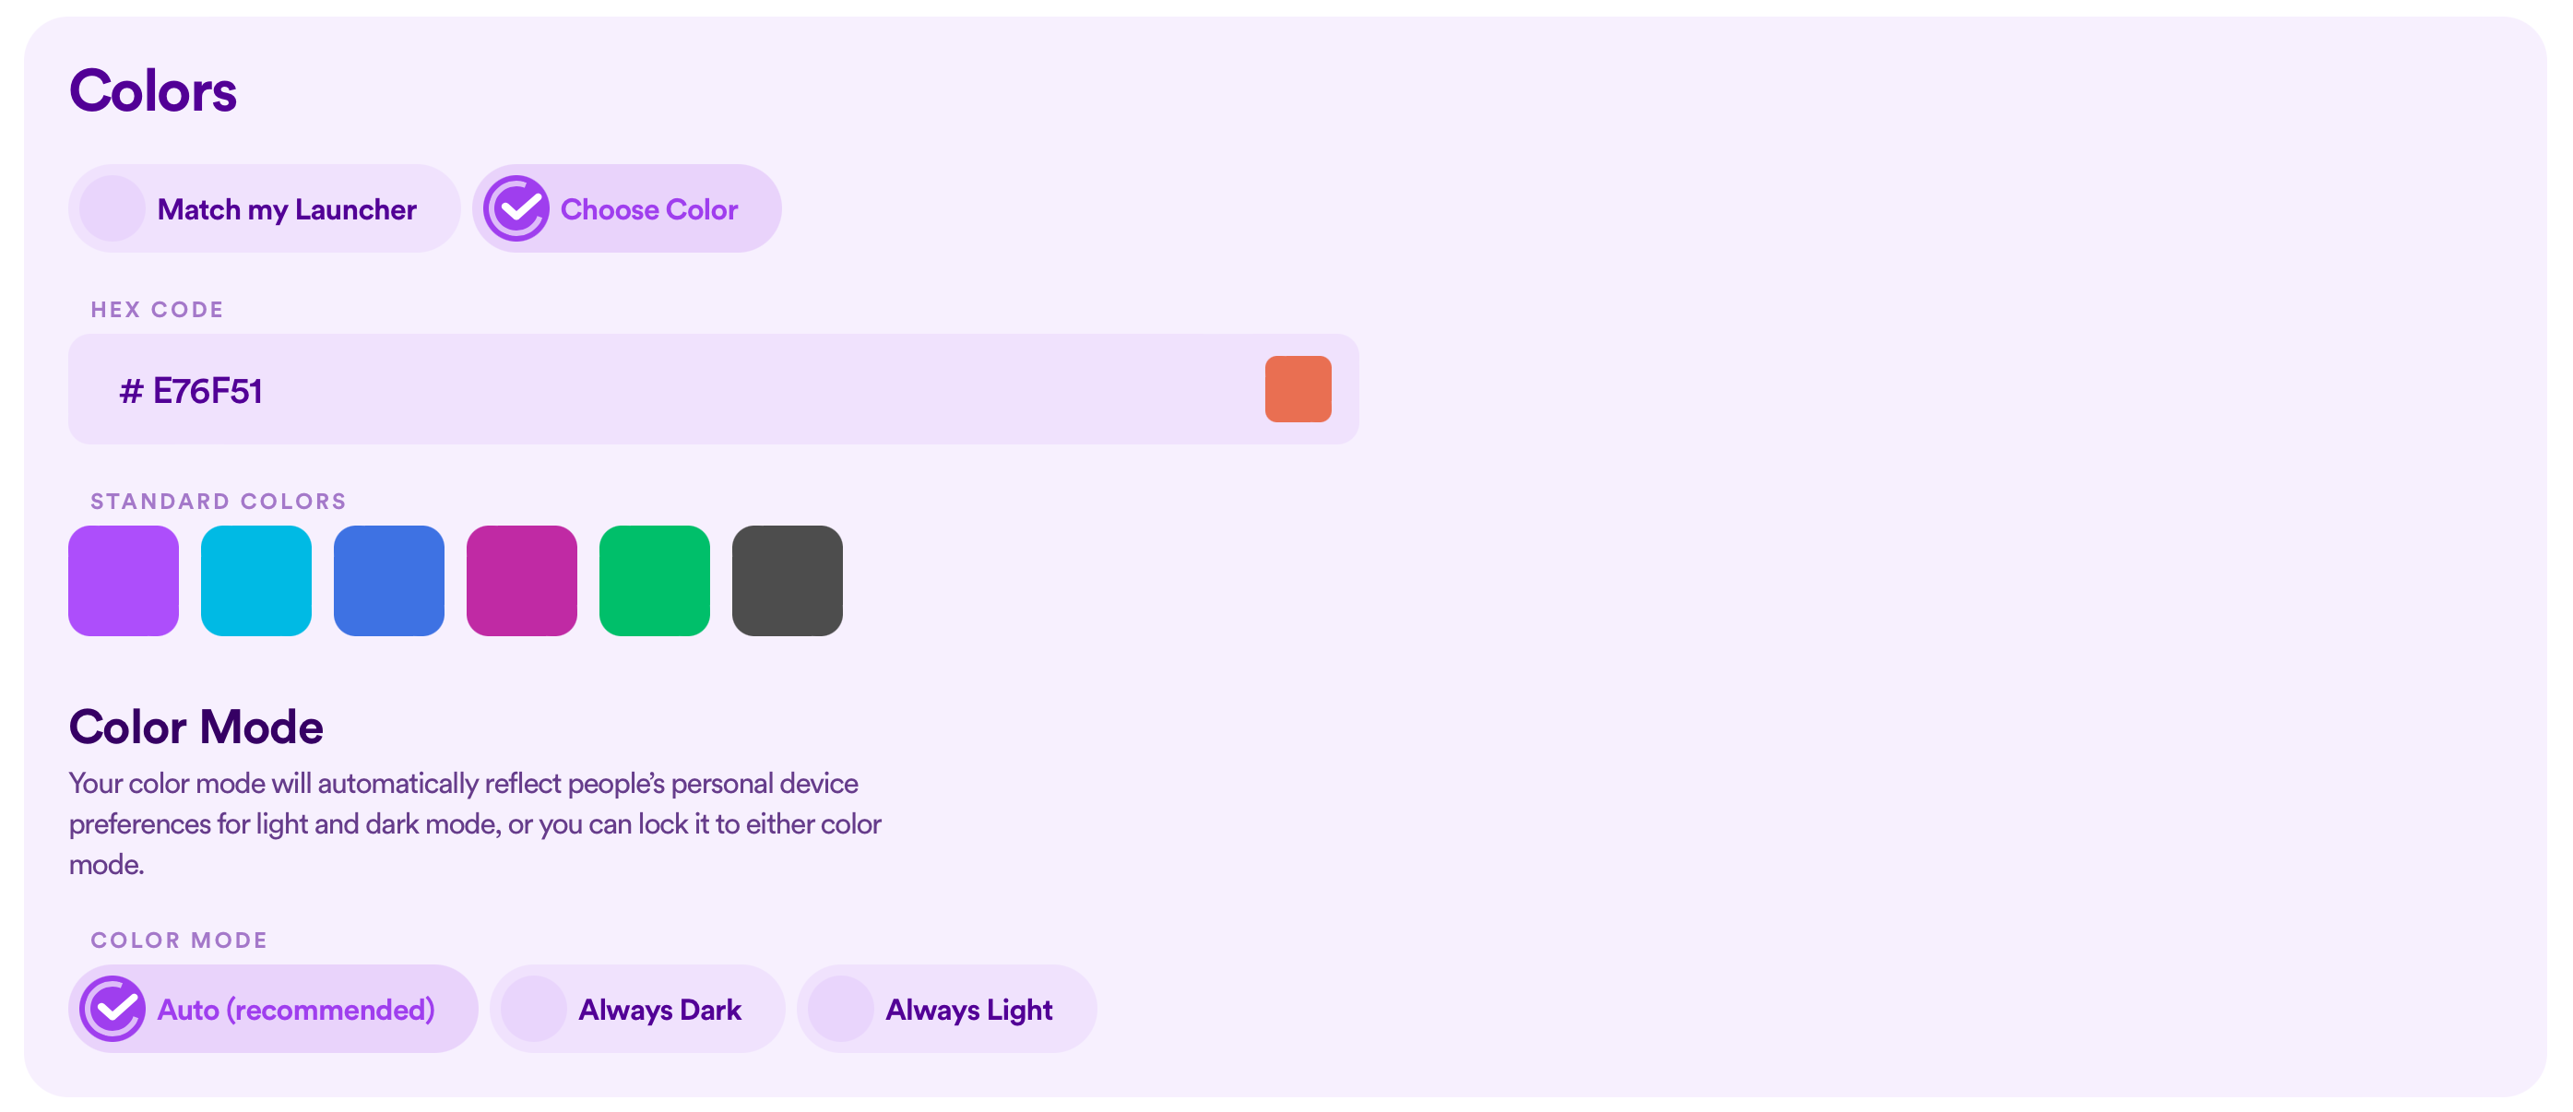Pick the cyan standard color

[x=255, y=581]
